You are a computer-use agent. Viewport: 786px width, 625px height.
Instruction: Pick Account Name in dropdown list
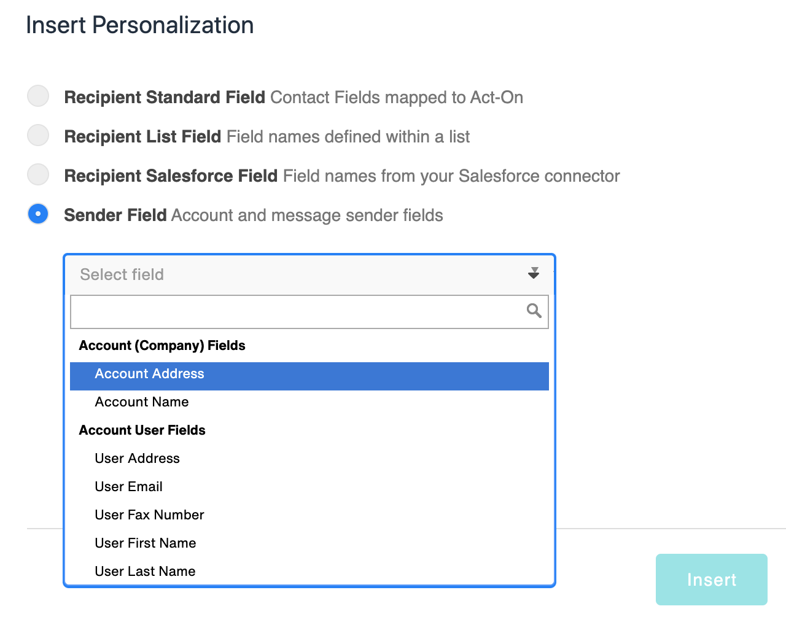pos(309,402)
